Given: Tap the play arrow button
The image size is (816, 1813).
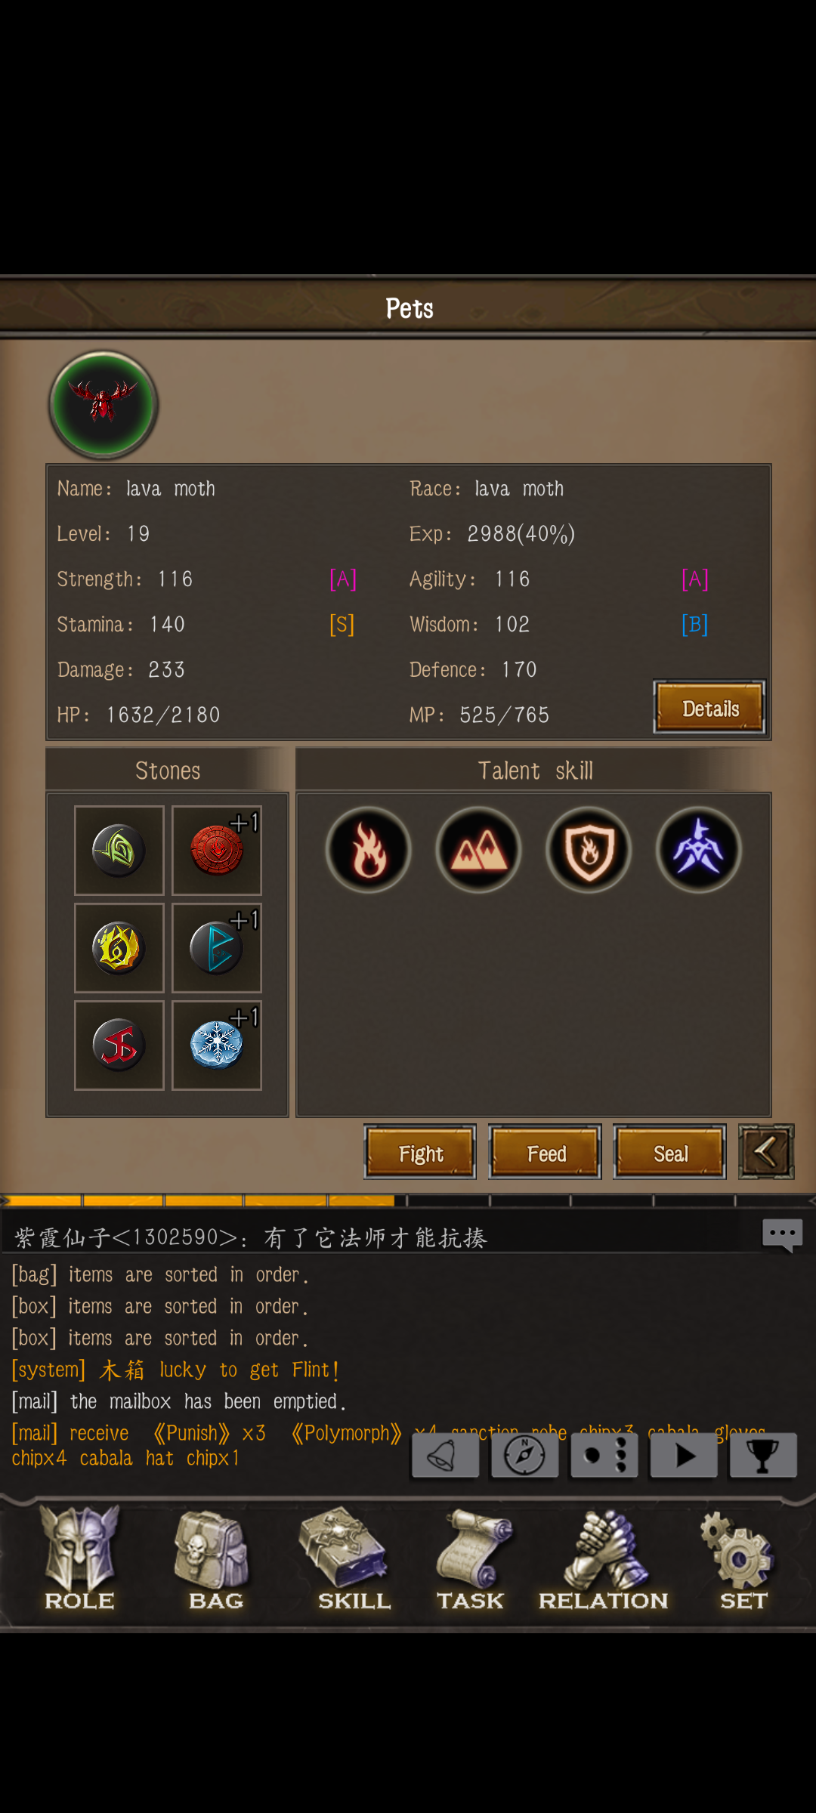Looking at the screenshot, I should tap(684, 1455).
